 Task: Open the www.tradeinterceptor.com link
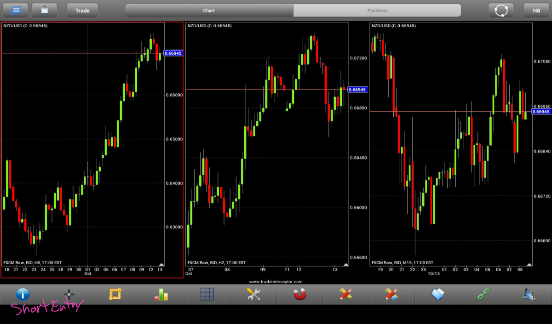[276, 282]
